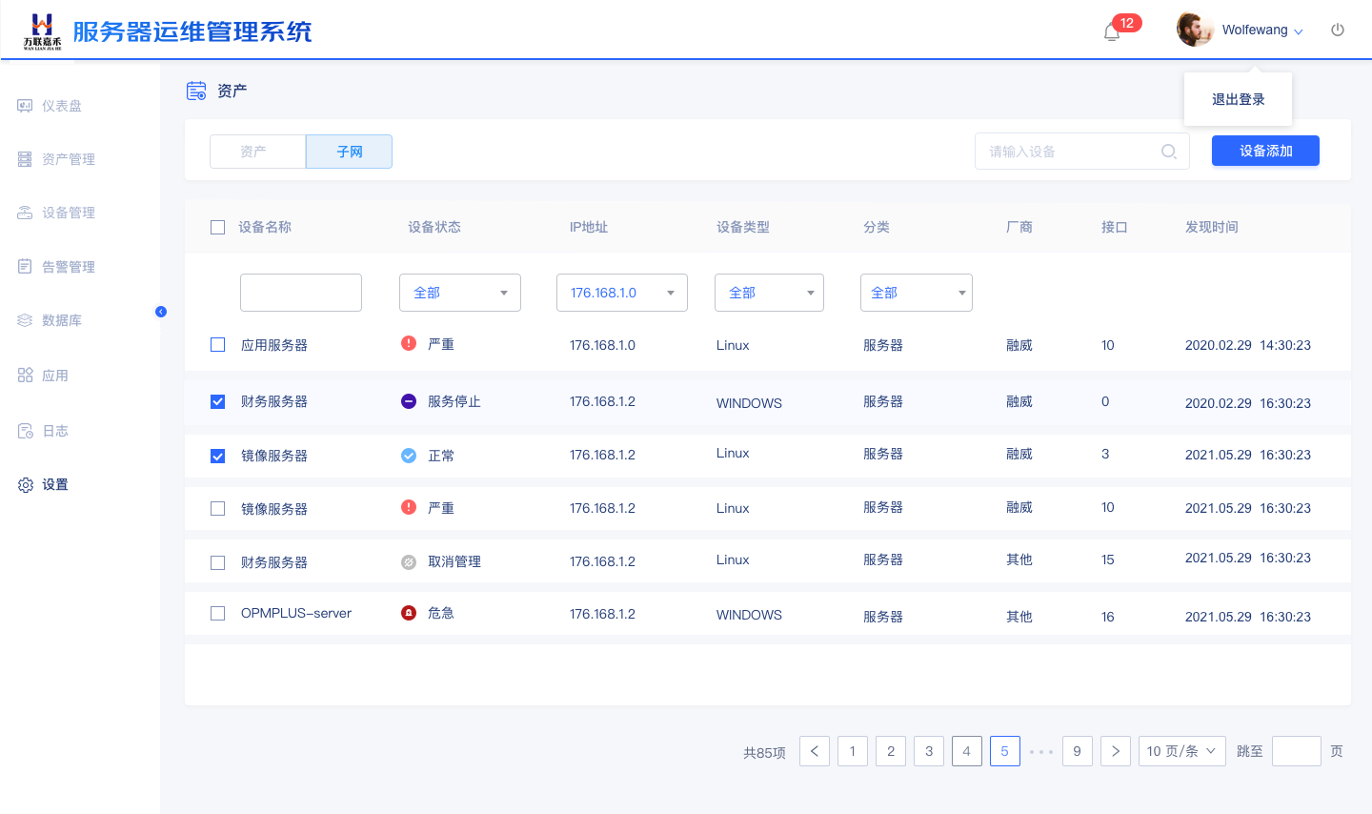
Task: Open 设置 via the gear icon
Action: (x=26, y=485)
